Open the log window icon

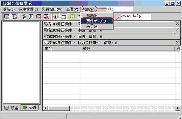[39, 17]
